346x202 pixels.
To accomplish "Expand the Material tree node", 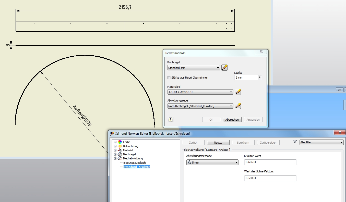I will coord(115,150).
